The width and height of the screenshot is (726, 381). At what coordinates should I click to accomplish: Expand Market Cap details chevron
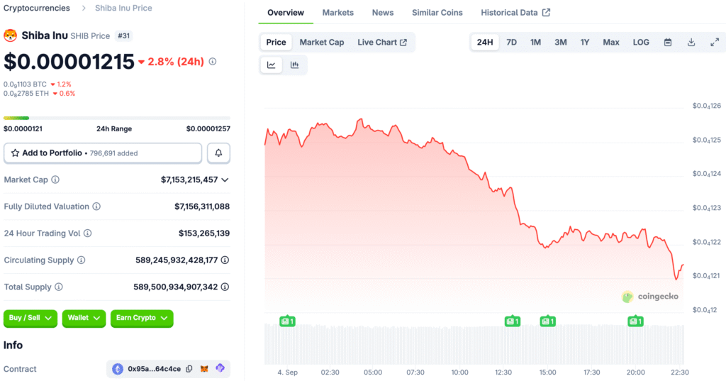point(225,180)
